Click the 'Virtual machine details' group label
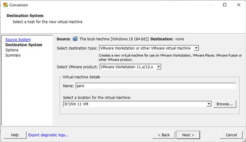 (x=81, y=77)
